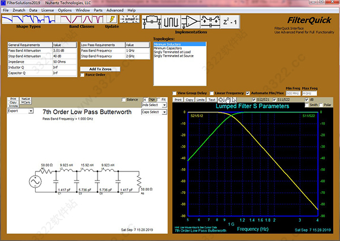The height and width of the screenshot is (241, 340).
Task: Select the third shape type with passband ripple
Action: pyautogui.click(x=29, y=19)
